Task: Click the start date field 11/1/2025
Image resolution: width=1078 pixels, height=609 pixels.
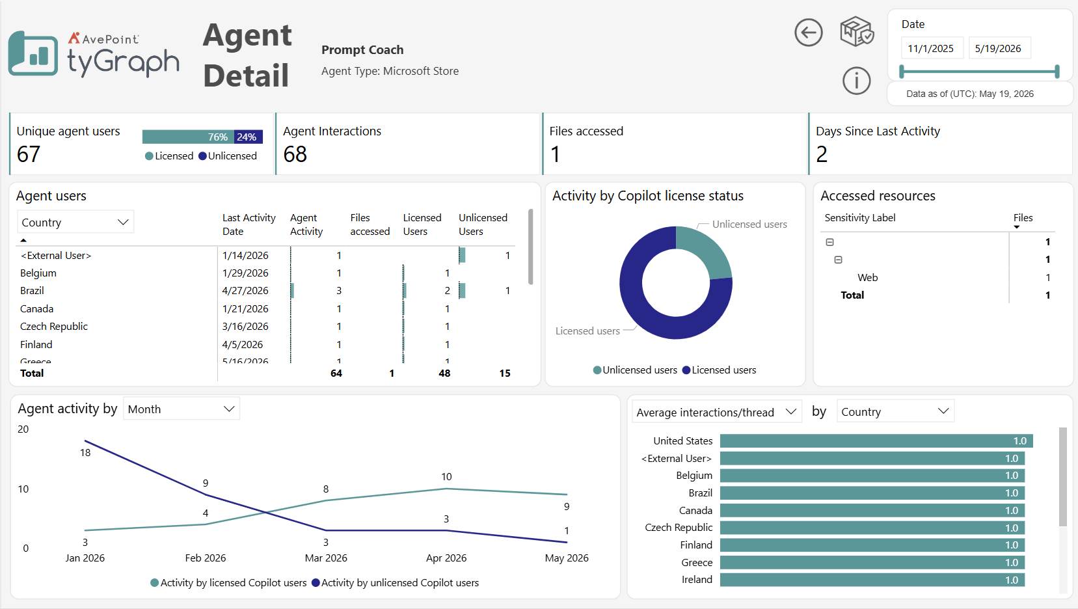Action: [x=932, y=48]
